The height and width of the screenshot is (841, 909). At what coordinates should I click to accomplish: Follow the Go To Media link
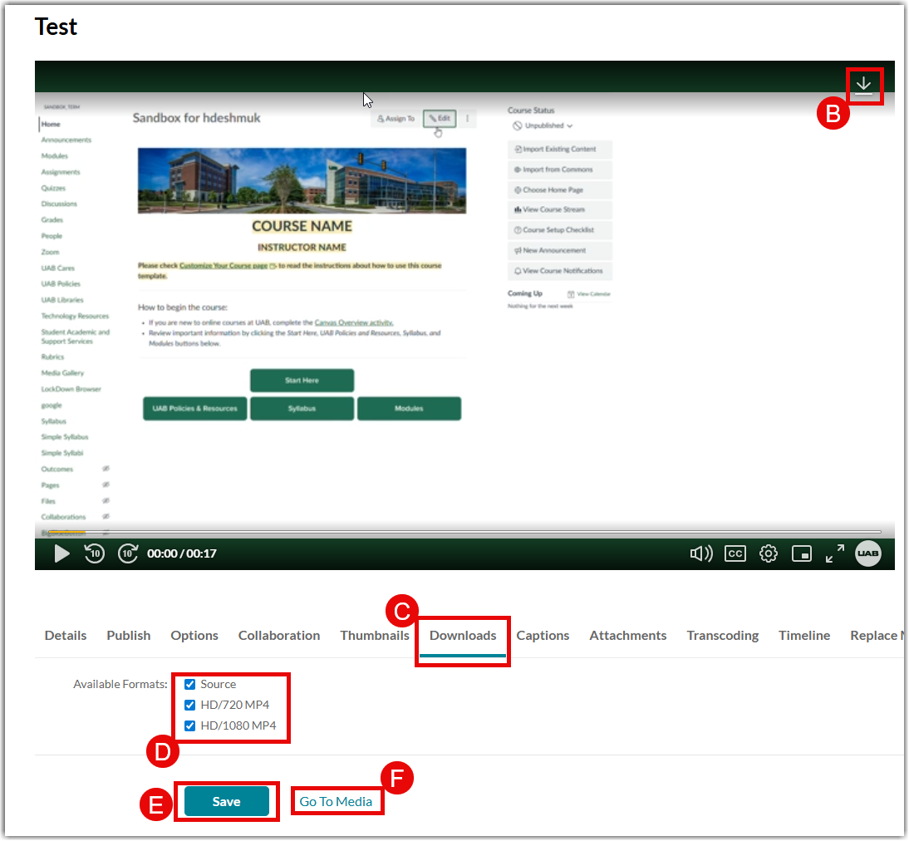[336, 801]
